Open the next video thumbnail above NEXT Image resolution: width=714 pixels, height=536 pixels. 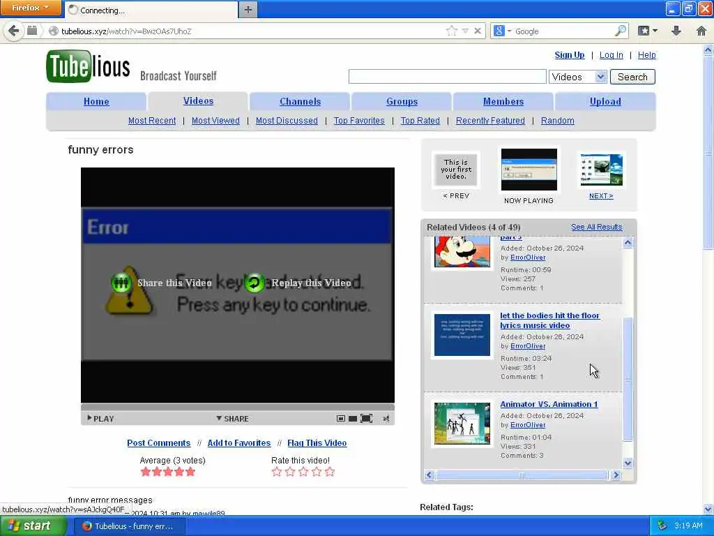601,170
